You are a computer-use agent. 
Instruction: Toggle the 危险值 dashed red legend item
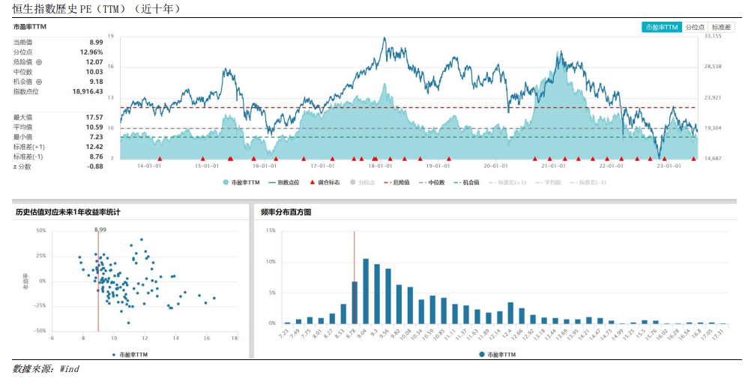tap(396, 183)
